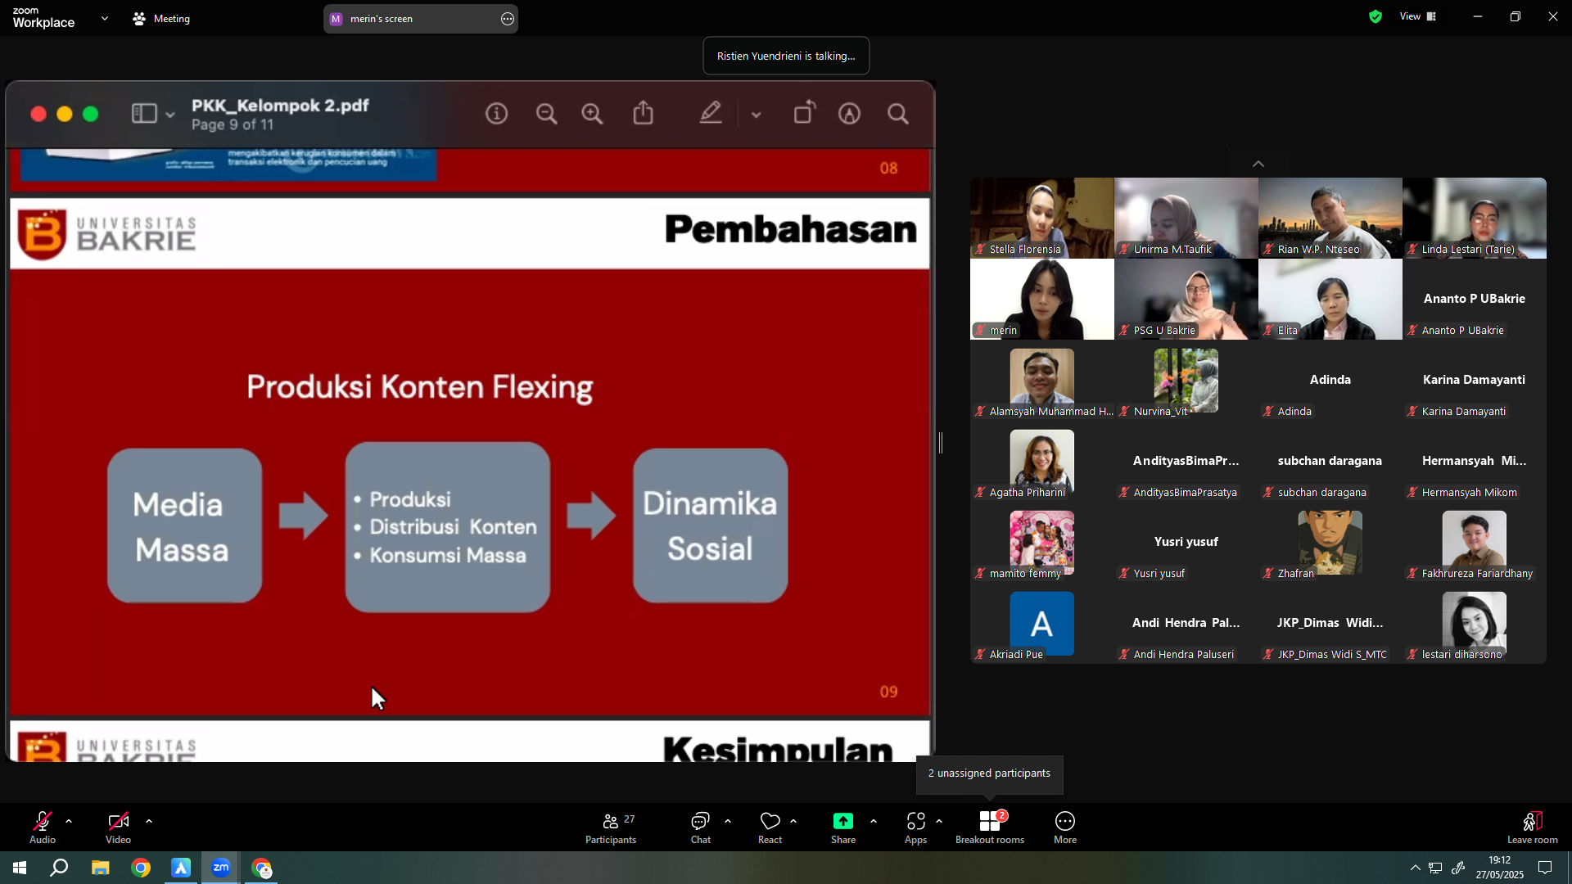
Task: Select Fakhrureza Fariardhany's participant tile
Action: pos(1475,542)
